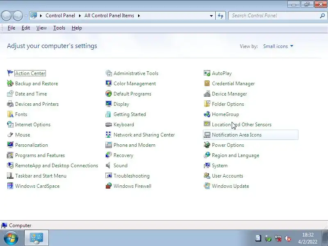Open the Phone and Modem link
Viewport: 328px width, 246px height.
click(134, 145)
